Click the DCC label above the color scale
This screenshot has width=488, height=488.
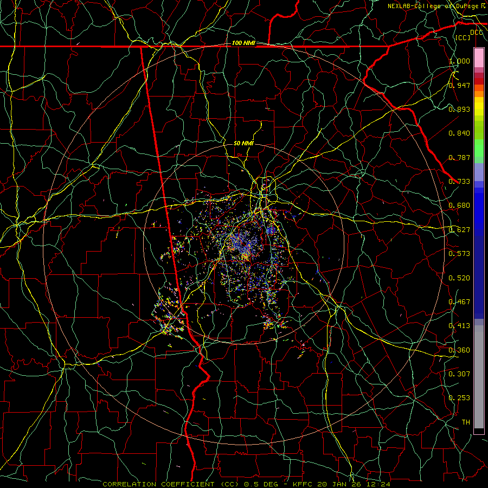[476, 33]
